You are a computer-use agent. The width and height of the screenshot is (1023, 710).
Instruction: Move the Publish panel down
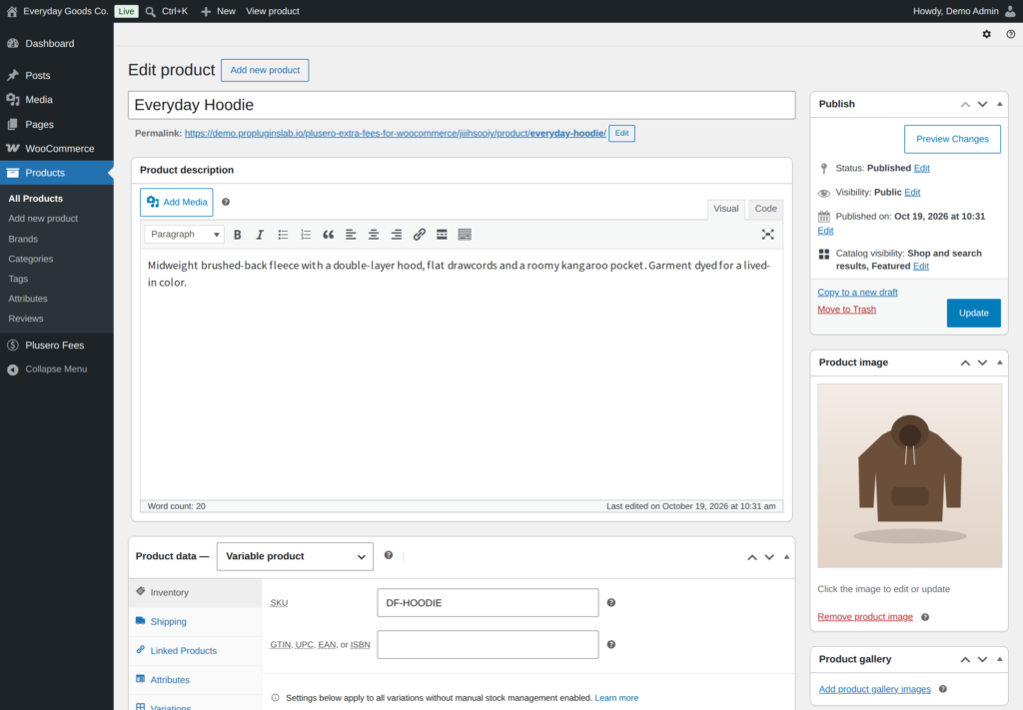(x=983, y=104)
